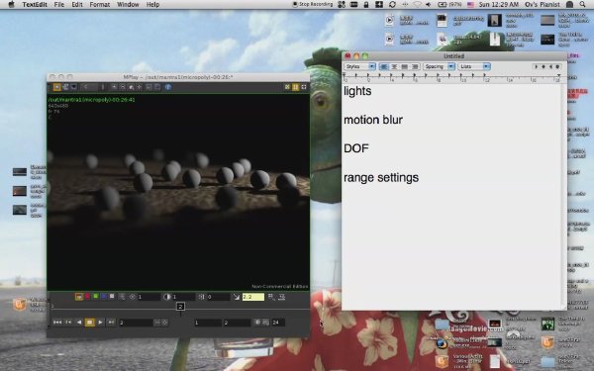This screenshot has height=371, width=594.
Task: Toggle the red channel button in MPlay
Action: coord(87,297)
